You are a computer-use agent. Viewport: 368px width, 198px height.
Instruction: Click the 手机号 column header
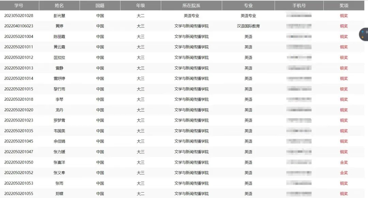click(299, 5)
